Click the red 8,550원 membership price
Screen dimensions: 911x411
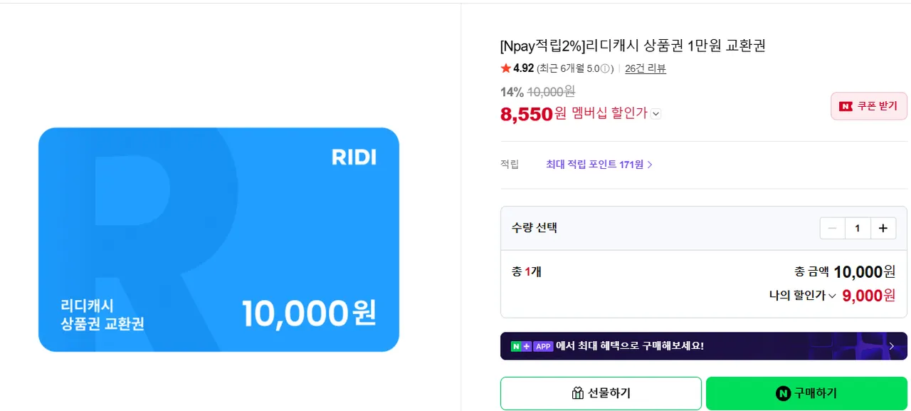[527, 114]
